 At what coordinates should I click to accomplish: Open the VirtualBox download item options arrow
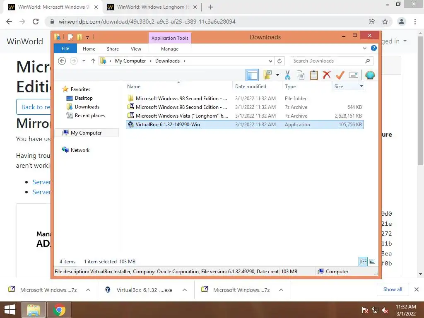[x=185, y=290]
